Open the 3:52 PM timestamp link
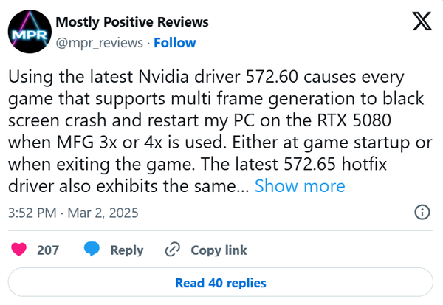 [x=32, y=213]
